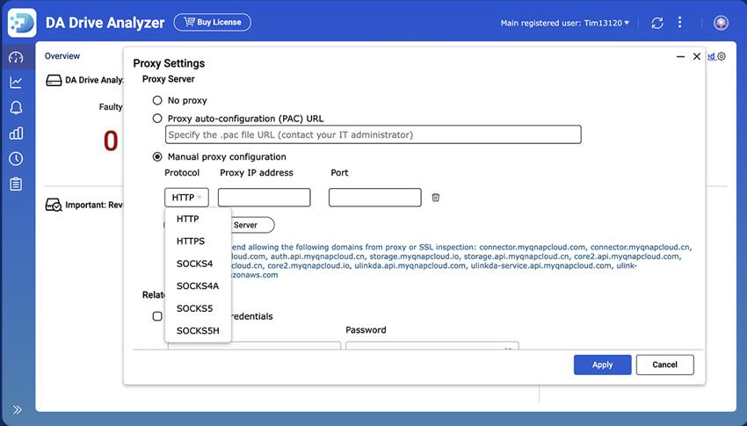
Task: Open the Protocol HTTP dropdown
Action: click(186, 197)
